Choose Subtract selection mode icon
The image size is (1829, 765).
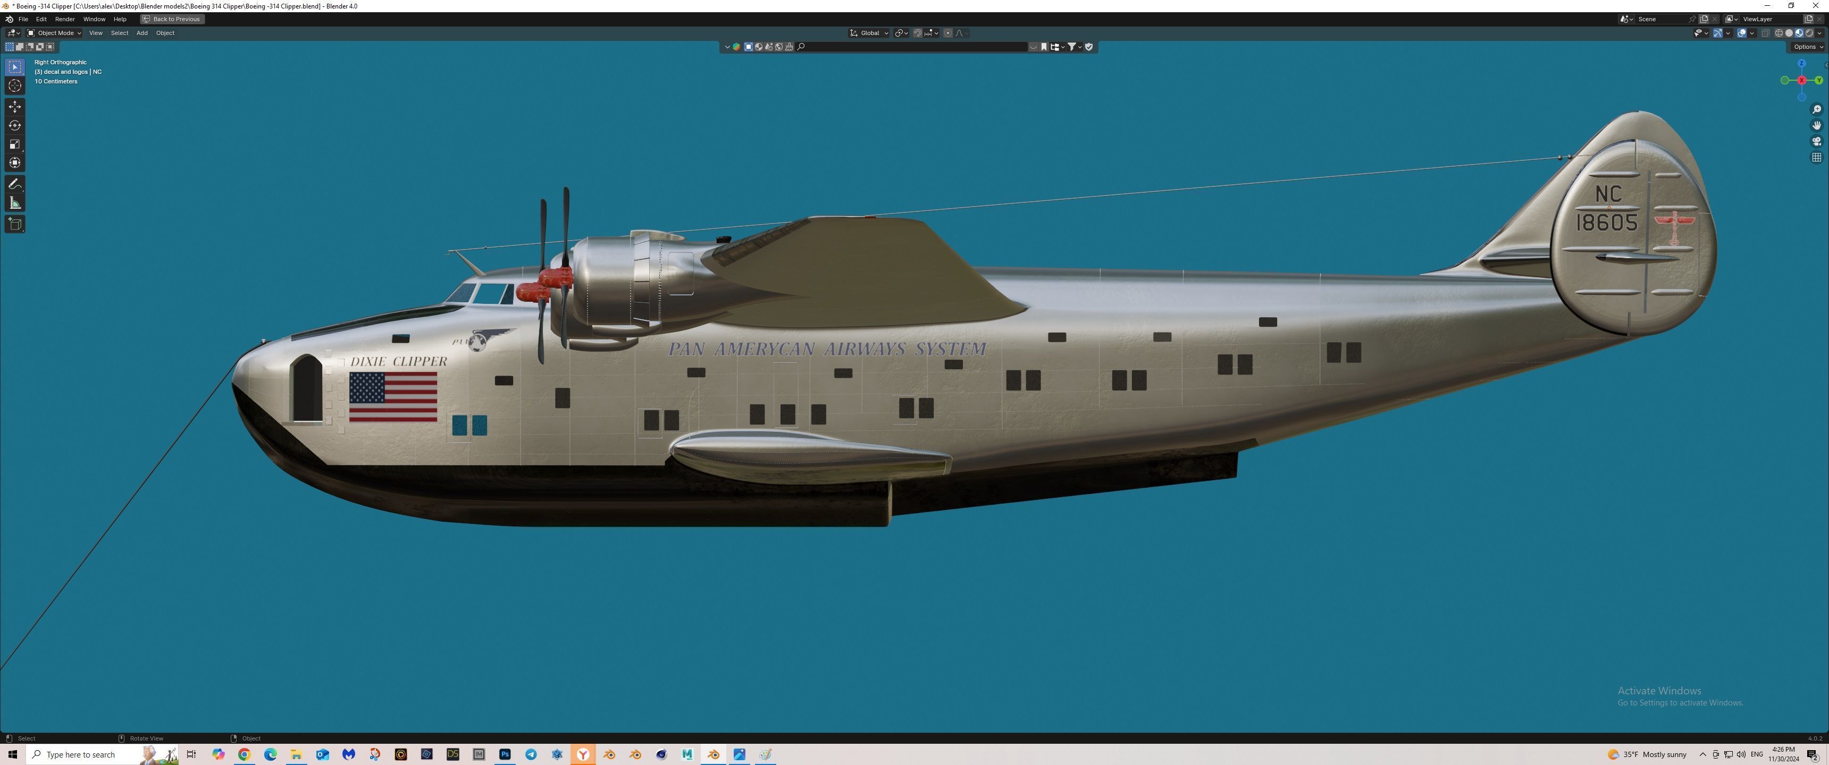coord(30,47)
